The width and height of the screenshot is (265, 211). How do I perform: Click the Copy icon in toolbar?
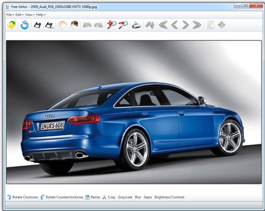click(63, 25)
